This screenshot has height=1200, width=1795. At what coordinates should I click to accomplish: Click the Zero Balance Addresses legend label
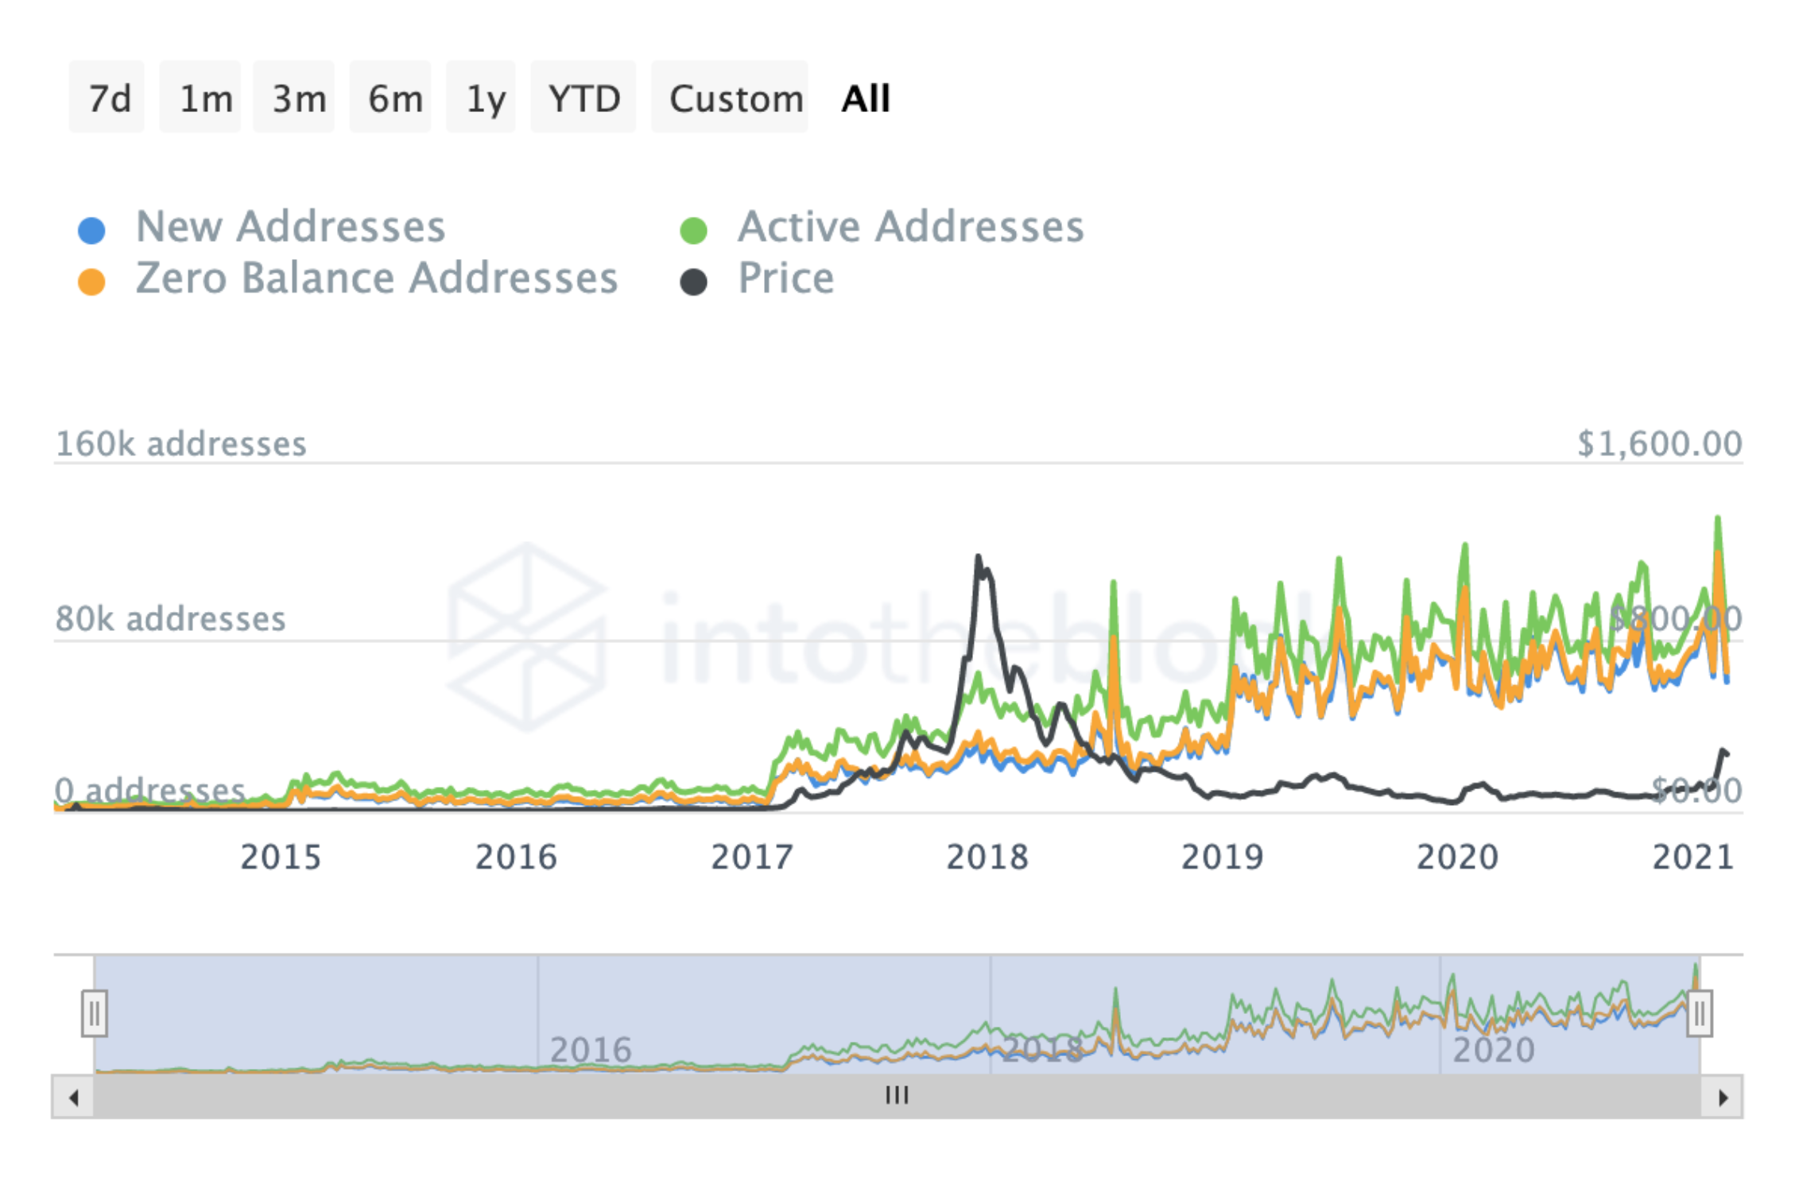point(376,278)
